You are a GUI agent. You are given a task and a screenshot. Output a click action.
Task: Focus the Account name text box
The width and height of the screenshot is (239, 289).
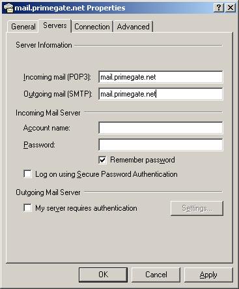161,128
